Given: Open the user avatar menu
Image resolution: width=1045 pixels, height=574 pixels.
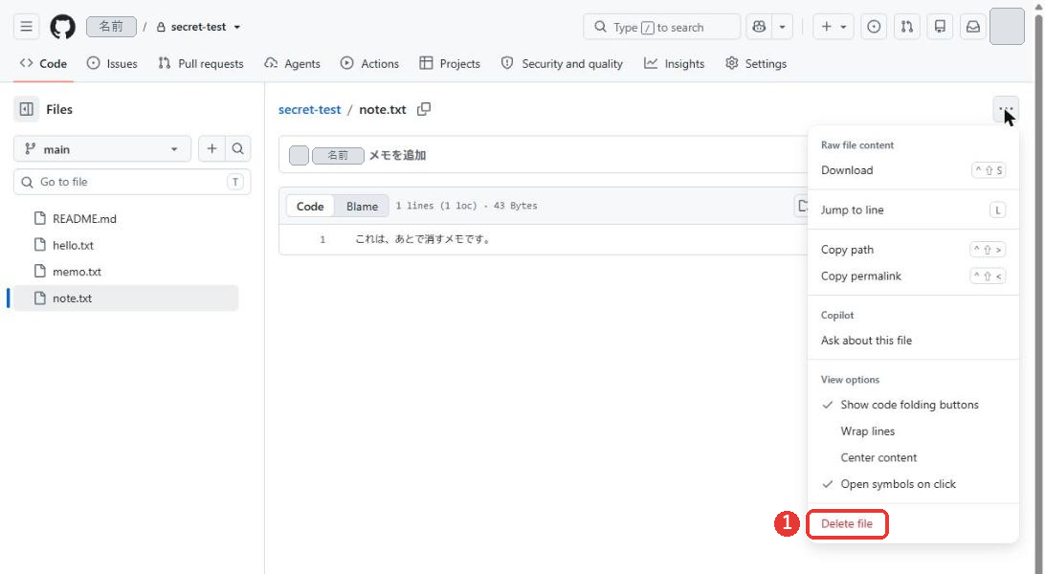Looking at the screenshot, I should coord(1007,27).
